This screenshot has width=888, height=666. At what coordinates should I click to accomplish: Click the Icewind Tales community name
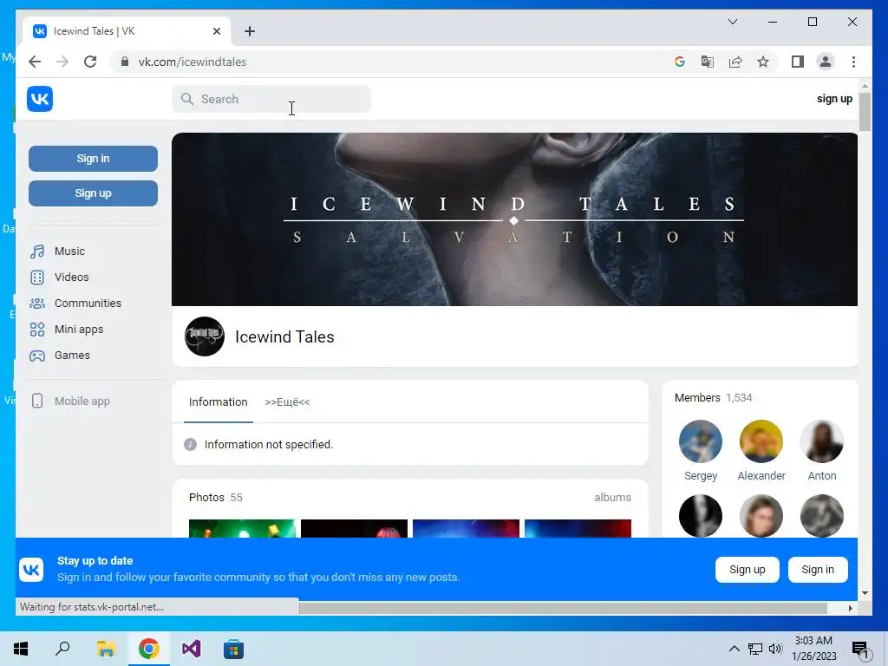pos(284,336)
